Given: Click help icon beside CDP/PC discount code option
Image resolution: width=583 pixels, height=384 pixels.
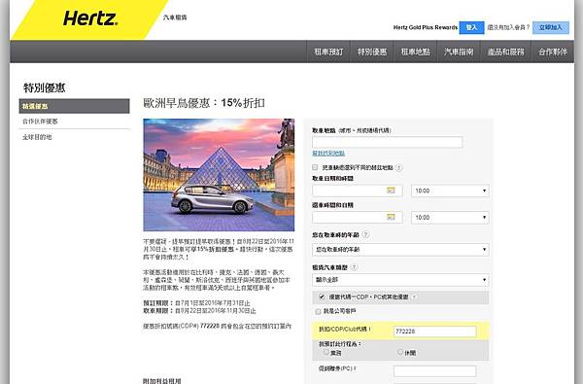Looking at the screenshot, I should tap(414, 297).
